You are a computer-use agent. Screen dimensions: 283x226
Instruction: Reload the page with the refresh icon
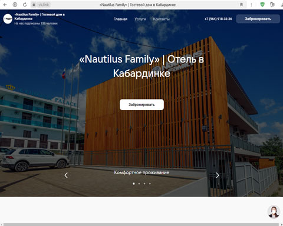(x=25, y=5)
